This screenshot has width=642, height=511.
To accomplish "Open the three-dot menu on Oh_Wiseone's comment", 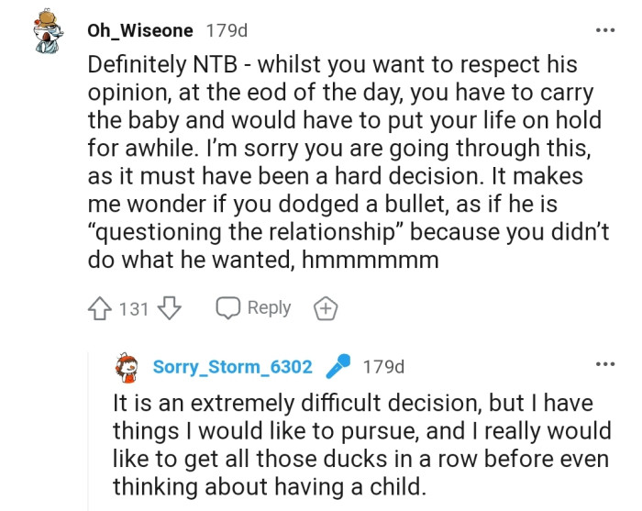I will pos(604,30).
